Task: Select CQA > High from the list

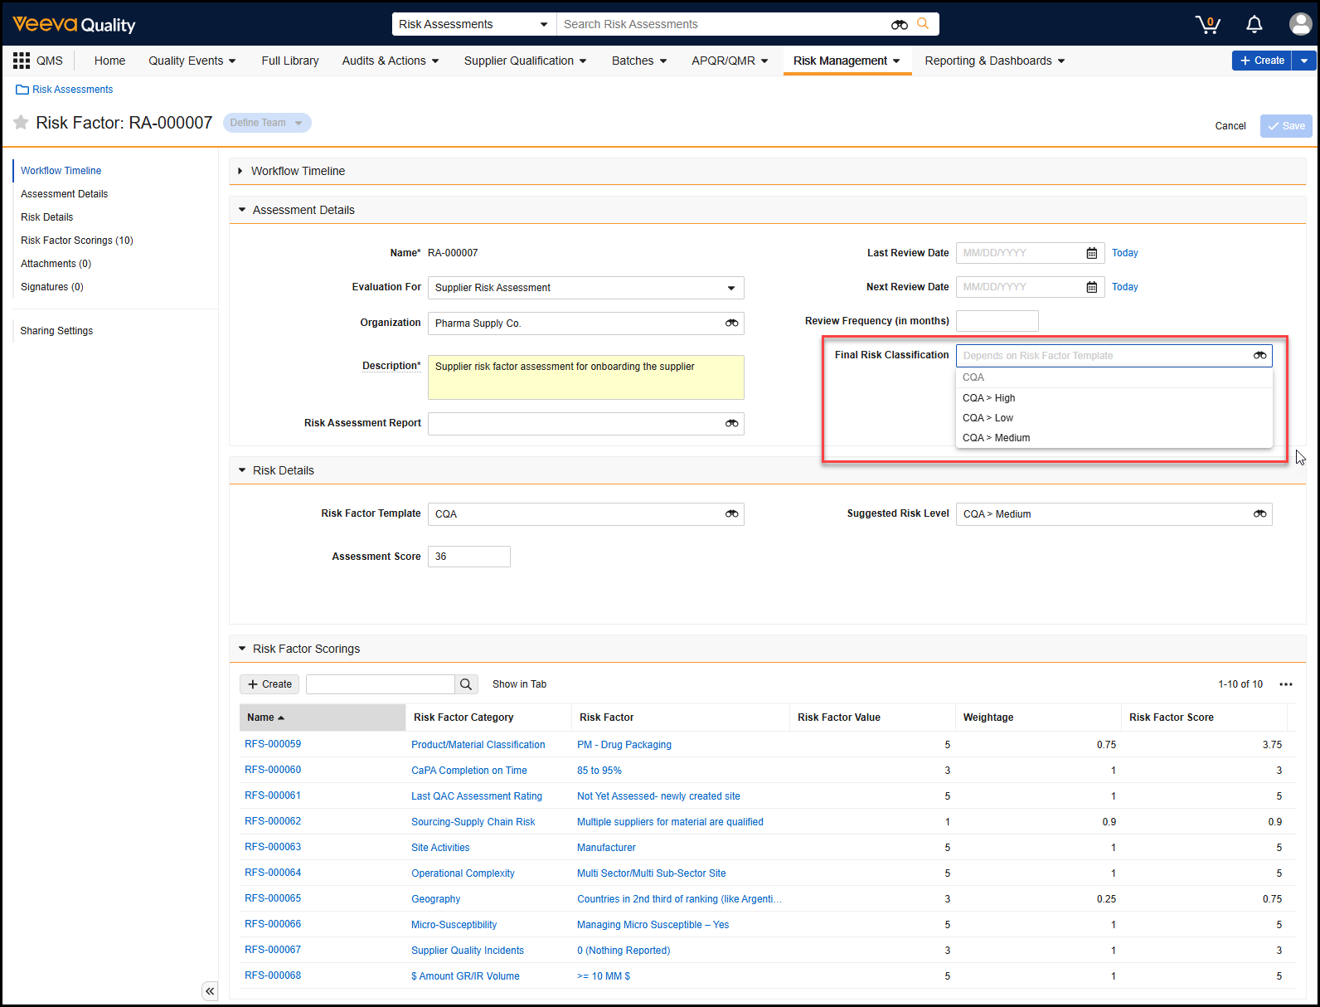Action: pos(988,398)
